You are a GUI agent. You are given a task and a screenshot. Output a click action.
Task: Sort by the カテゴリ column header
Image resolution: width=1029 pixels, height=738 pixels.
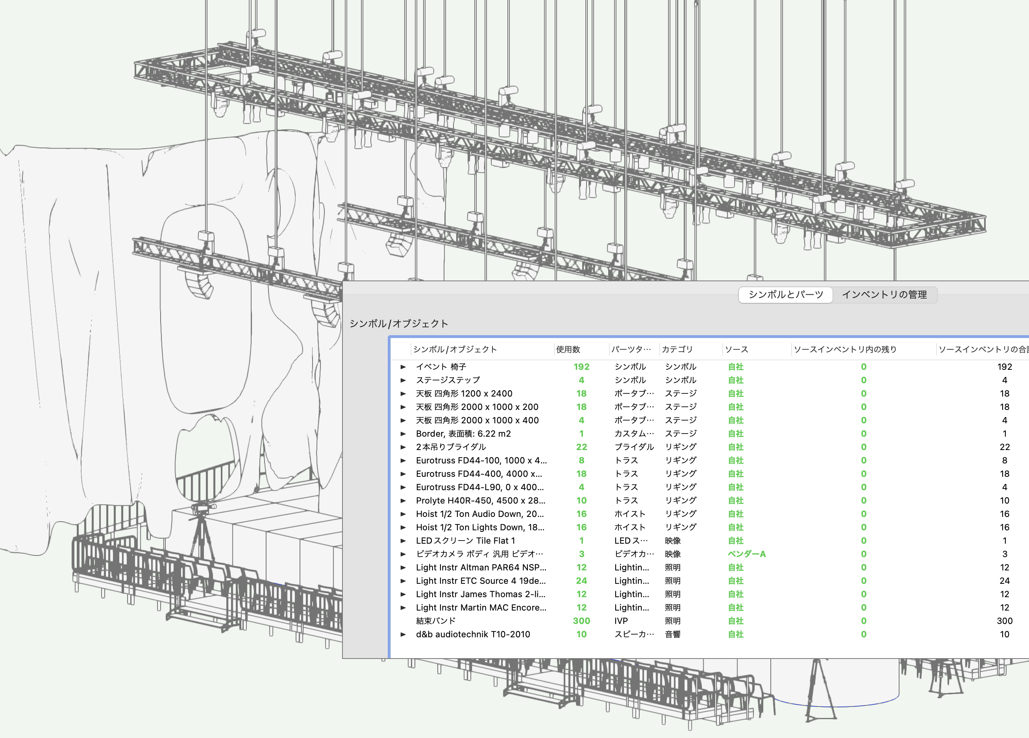[x=676, y=349]
